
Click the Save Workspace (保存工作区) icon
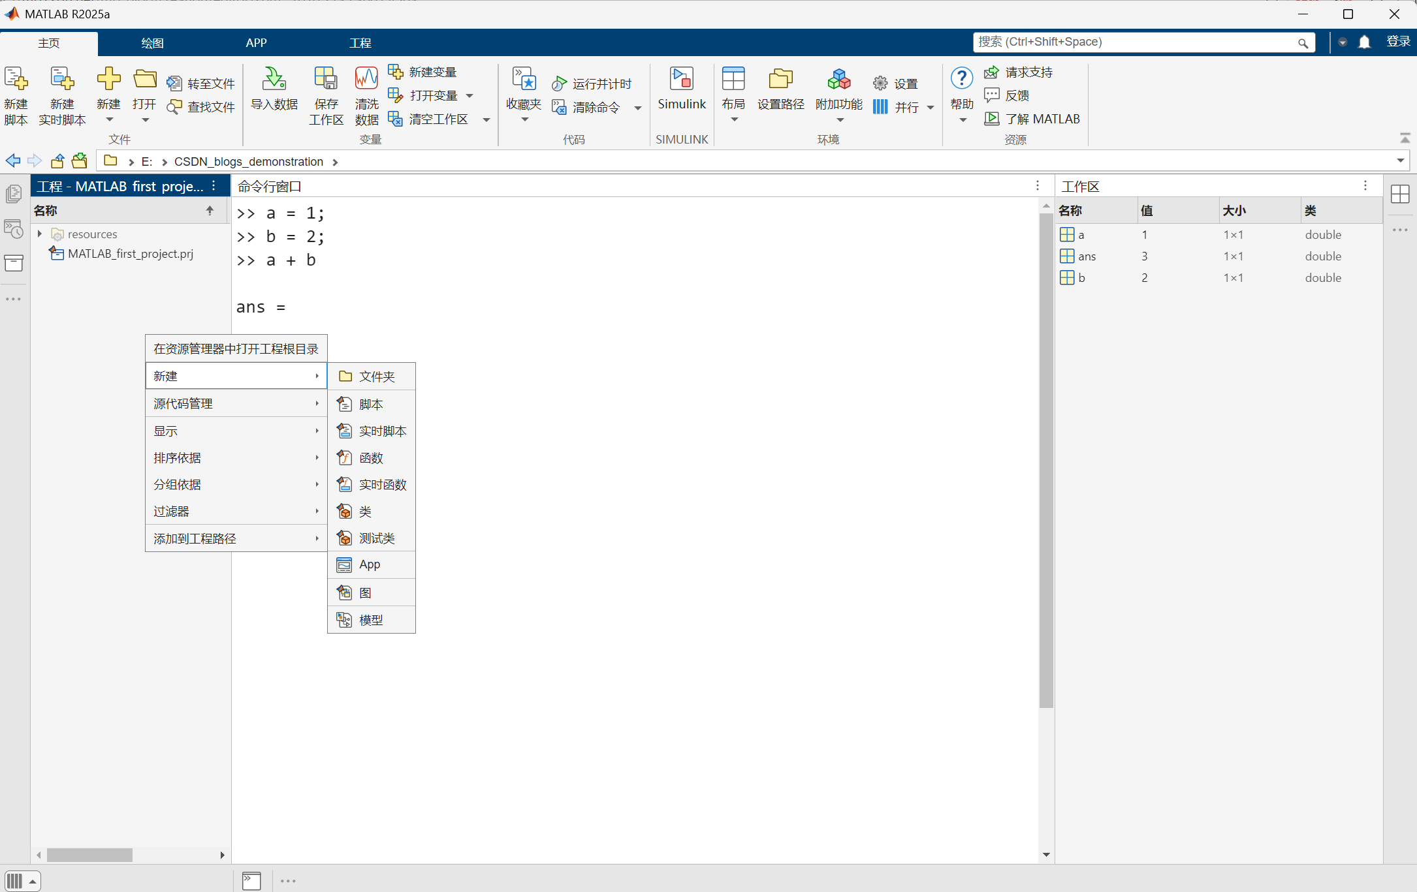(326, 80)
